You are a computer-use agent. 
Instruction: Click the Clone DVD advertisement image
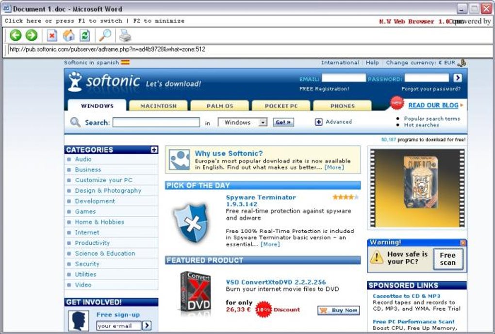417,188
